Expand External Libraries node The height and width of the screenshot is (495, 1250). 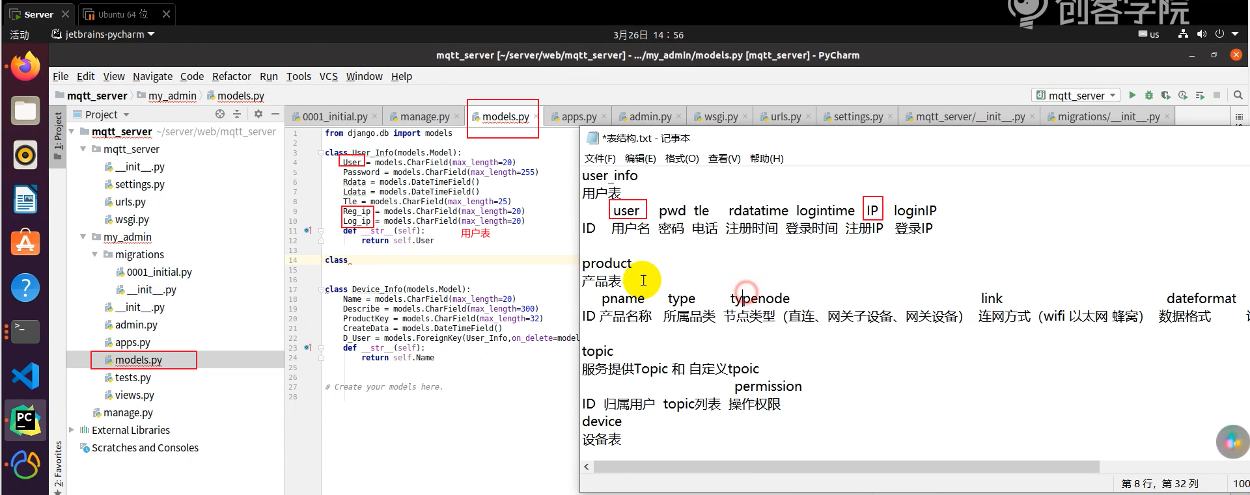72,430
